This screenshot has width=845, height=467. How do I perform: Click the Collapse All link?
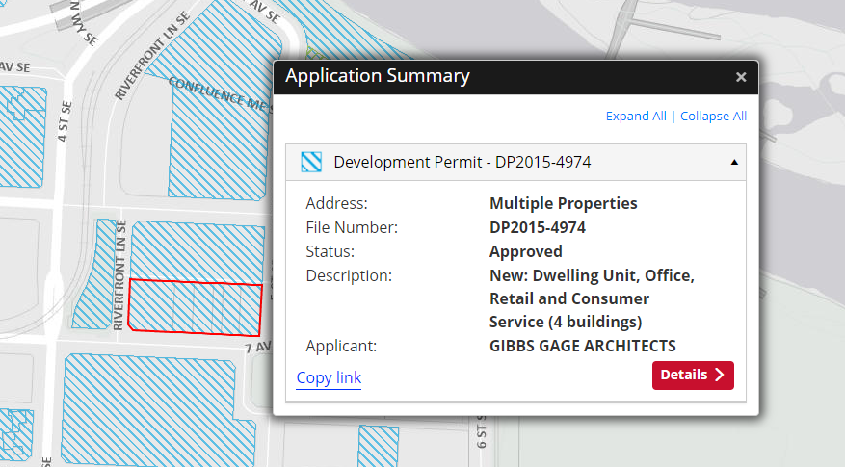[714, 116]
